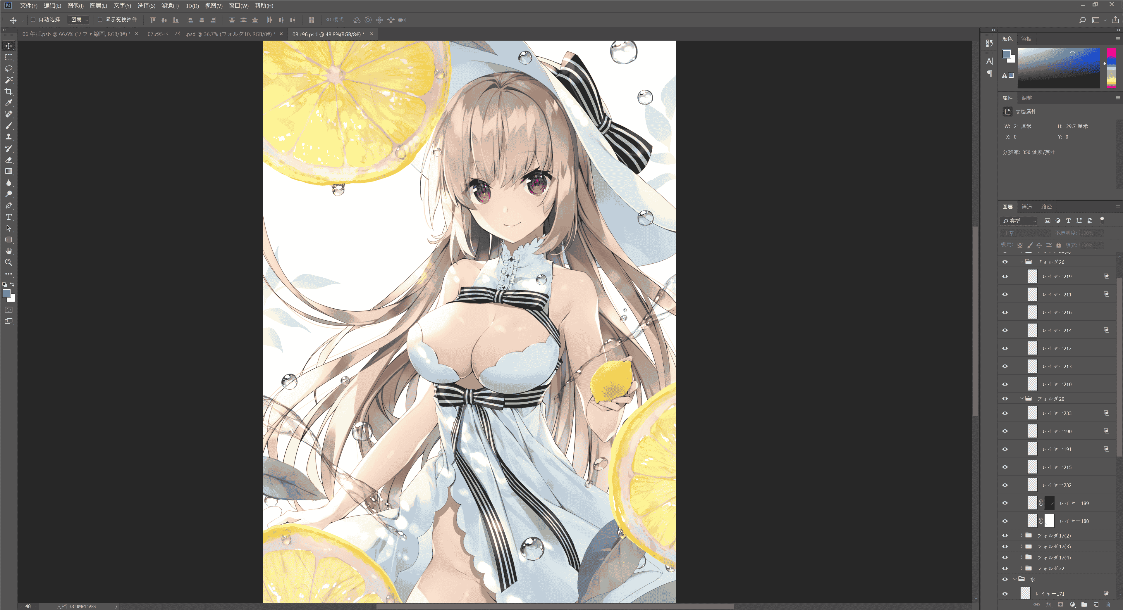Viewport: 1123px width, 610px height.
Task: Click the delete layer trash icon
Action: point(1108,604)
